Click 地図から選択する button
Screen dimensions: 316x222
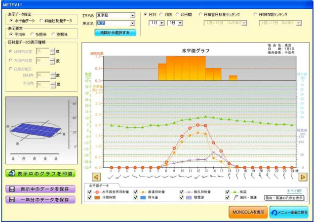pos(115,33)
